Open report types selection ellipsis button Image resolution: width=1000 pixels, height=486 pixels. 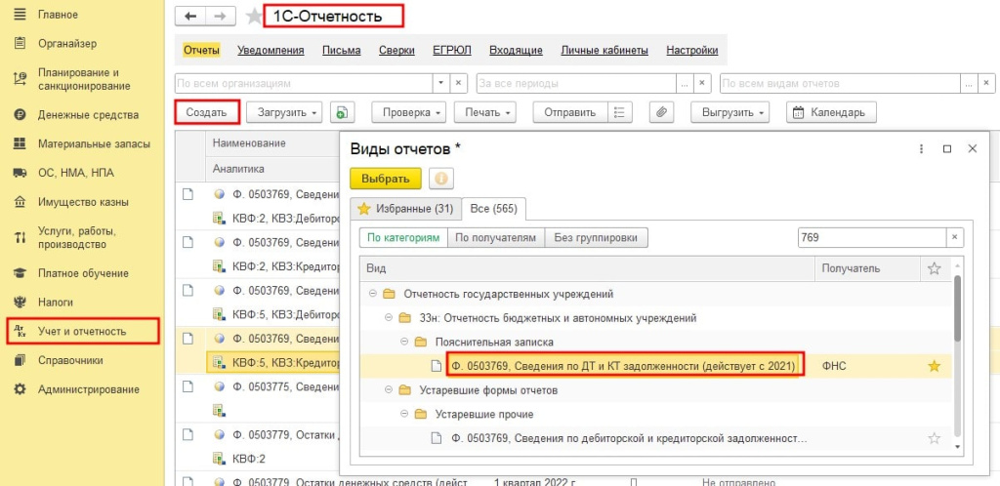[x=969, y=84]
